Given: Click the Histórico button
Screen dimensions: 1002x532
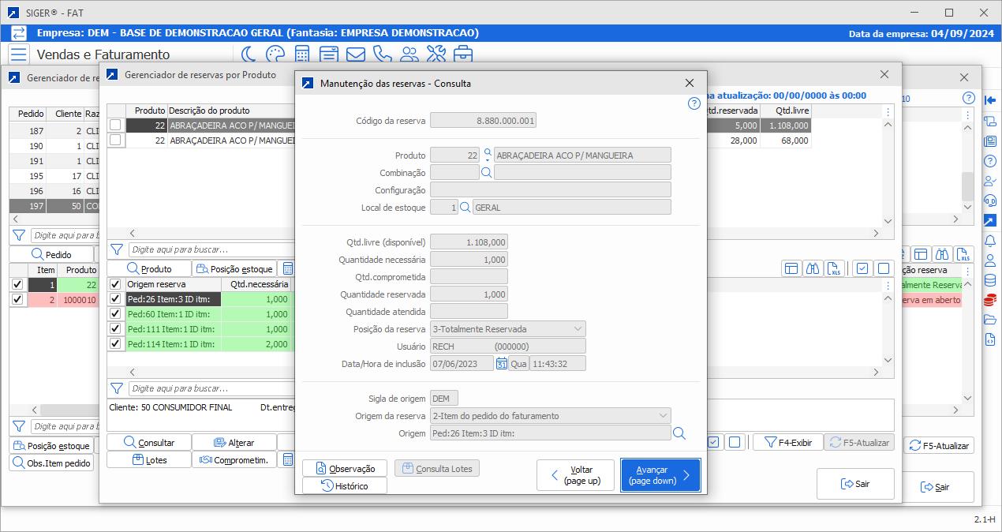Looking at the screenshot, I should click(x=345, y=486).
